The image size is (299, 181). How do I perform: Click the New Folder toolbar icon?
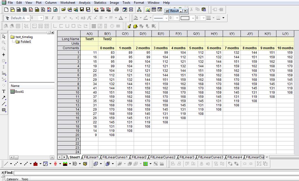point(12,10)
